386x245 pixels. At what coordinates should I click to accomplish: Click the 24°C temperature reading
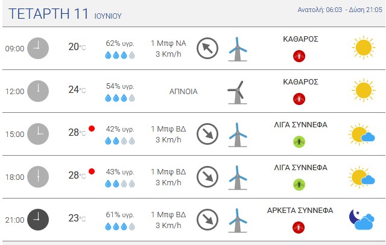point(77,90)
